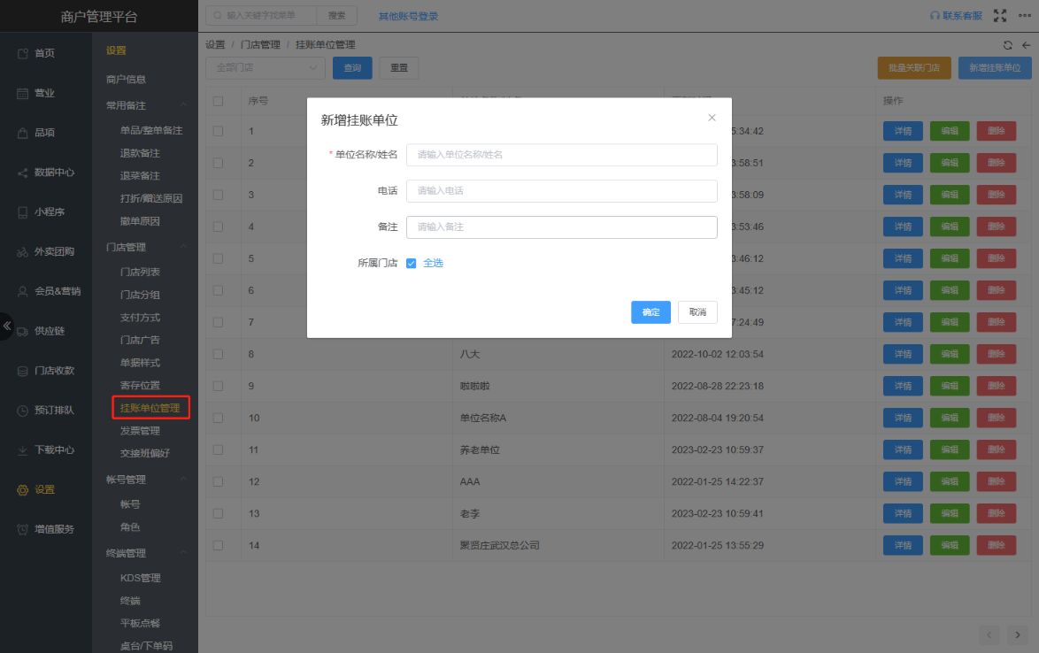Select KDS管理 menu item

click(x=141, y=578)
